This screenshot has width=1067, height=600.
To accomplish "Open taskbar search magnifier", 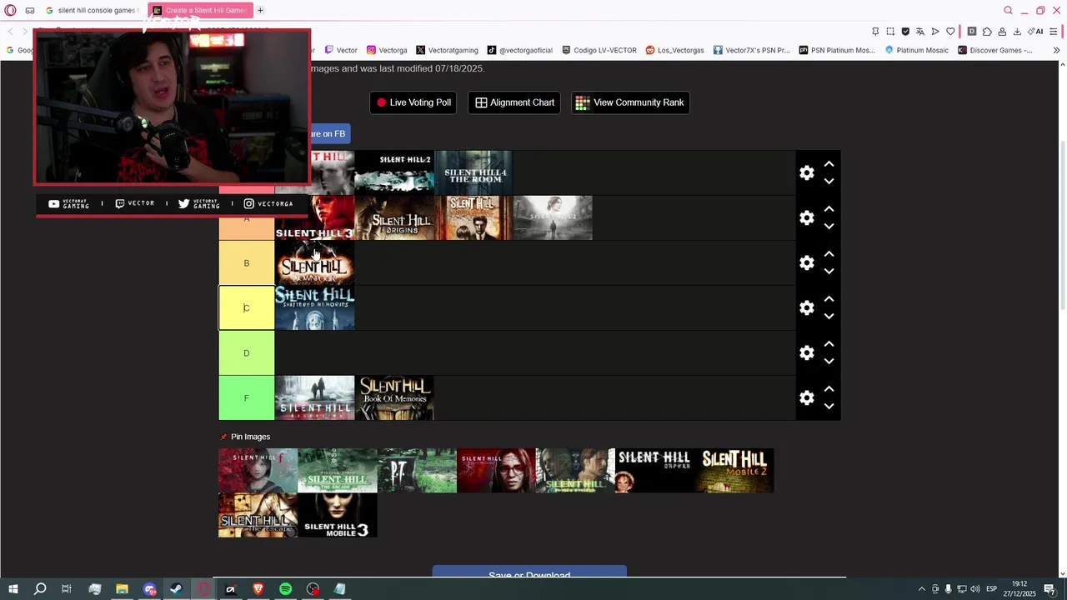I will tap(40, 589).
